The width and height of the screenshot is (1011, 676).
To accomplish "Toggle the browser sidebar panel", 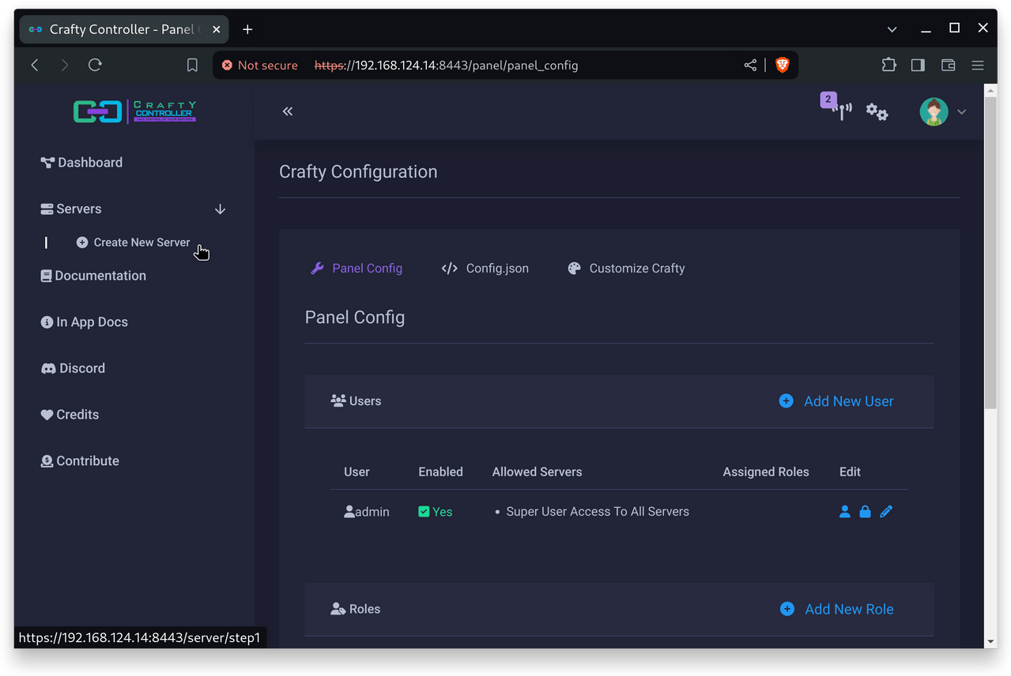I will [x=918, y=66].
